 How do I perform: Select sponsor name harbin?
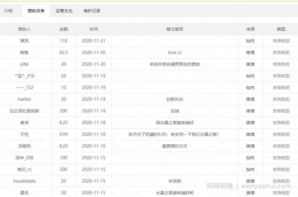pyautogui.click(x=24, y=99)
